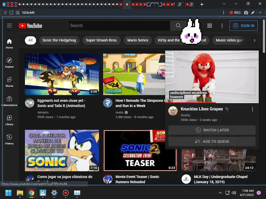The image size is (266, 199).
Task: Click the recorder pencil draw icon
Action: [x=253, y=13]
